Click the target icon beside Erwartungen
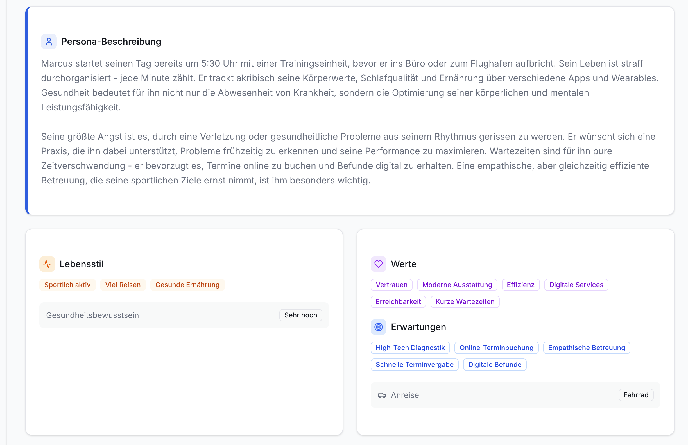Viewport: 688px width, 445px height. coord(378,327)
